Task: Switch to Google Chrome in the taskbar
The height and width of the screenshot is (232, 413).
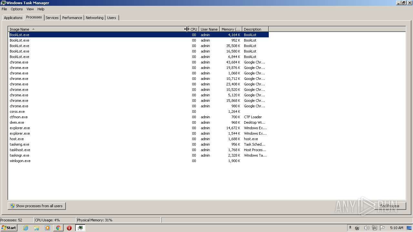Action: [58, 228]
